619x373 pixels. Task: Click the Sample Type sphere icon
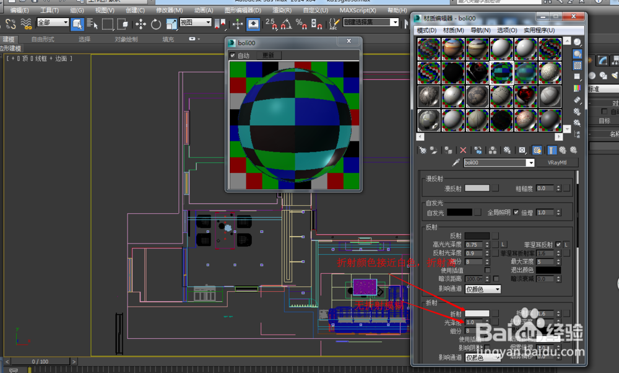(x=577, y=42)
